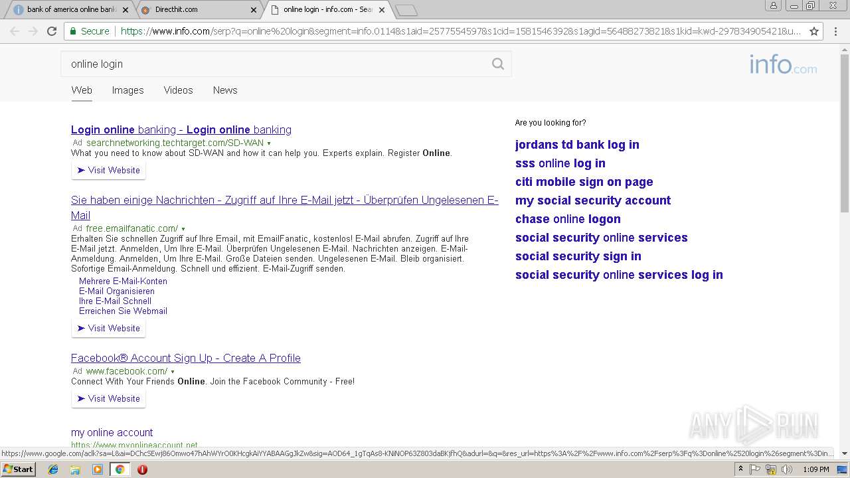Close the online login info.com tab
Viewport: 850px width, 478px height.
point(382,10)
